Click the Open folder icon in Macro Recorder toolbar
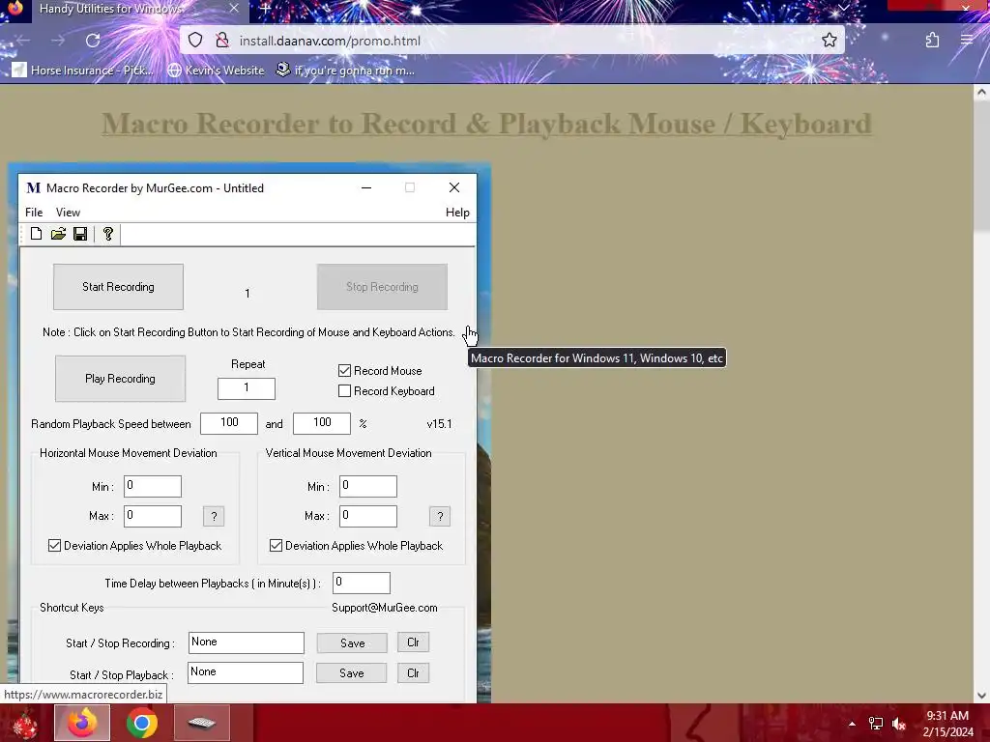Screen dimensions: 990x742 tap(58, 234)
